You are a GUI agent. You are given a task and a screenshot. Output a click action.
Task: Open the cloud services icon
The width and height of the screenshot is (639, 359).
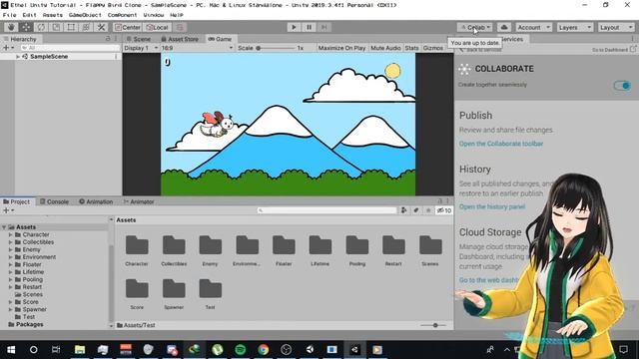[504, 27]
